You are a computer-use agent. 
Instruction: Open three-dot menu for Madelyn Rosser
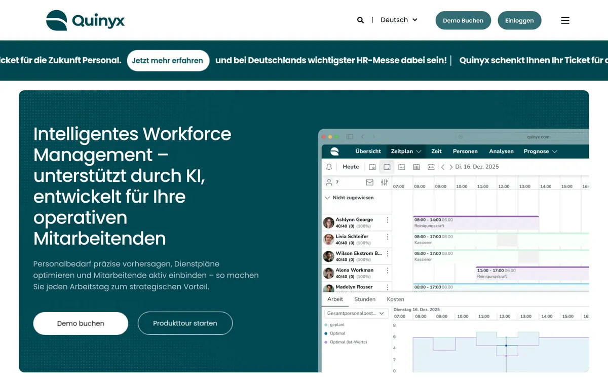(388, 287)
